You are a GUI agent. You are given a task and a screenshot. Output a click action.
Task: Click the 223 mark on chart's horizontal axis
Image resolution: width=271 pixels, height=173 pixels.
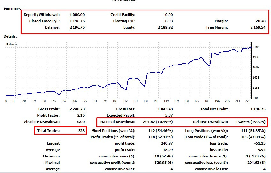tap(247, 101)
